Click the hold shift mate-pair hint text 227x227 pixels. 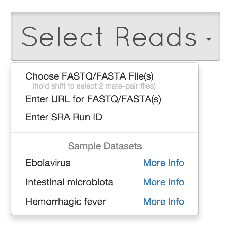94,86
